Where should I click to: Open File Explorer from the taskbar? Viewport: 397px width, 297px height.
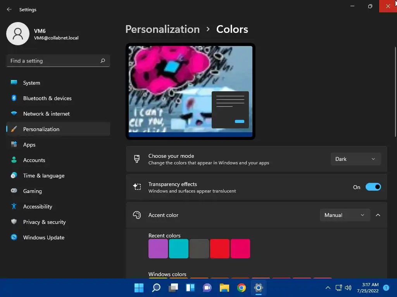coord(224,288)
